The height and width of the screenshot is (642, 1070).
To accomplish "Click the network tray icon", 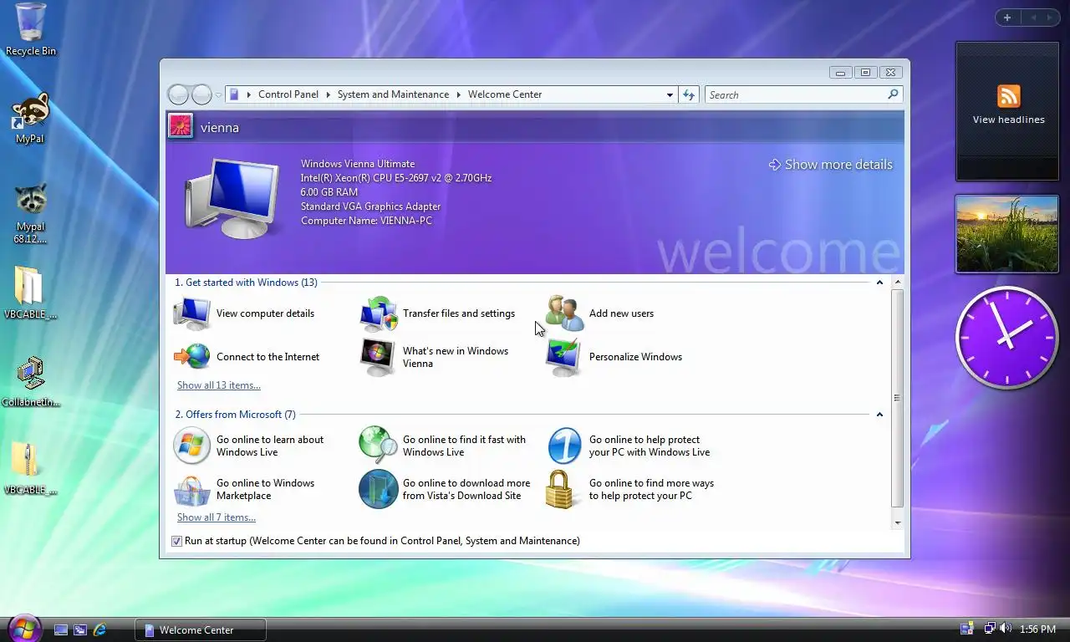I will click(x=990, y=629).
